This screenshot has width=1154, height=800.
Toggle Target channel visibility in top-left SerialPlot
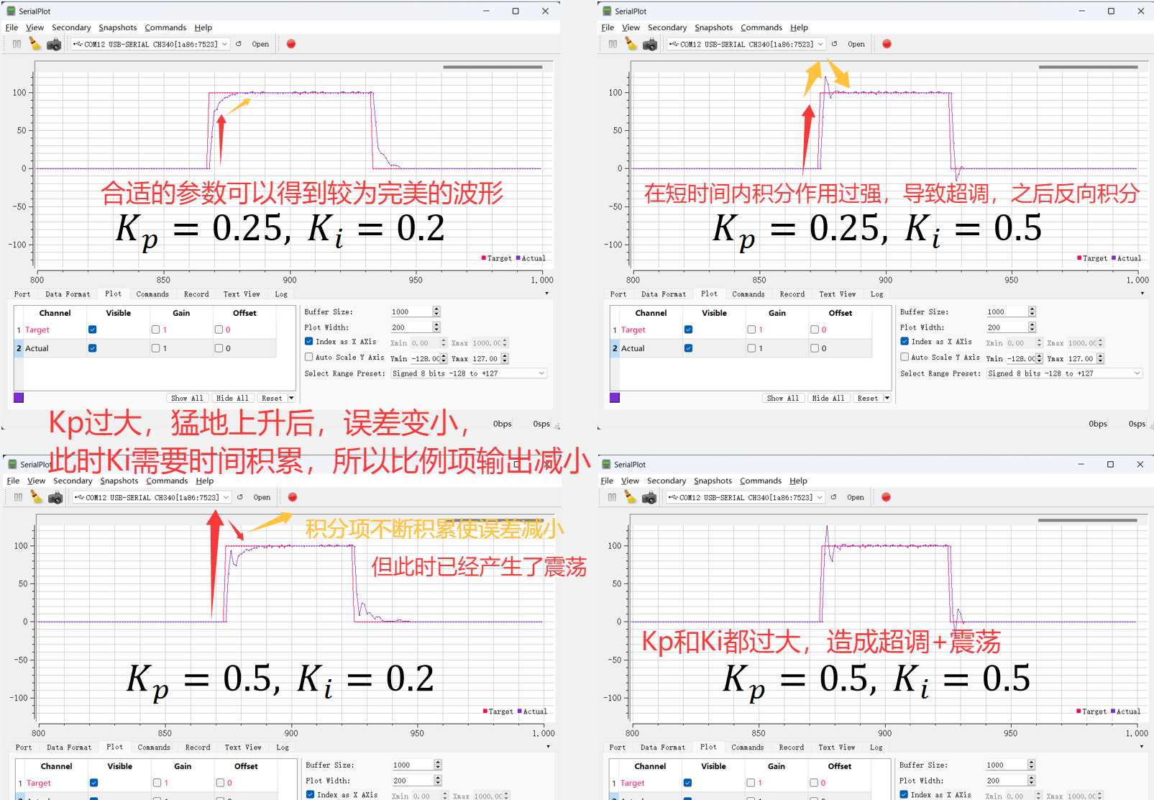click(93, 329)
